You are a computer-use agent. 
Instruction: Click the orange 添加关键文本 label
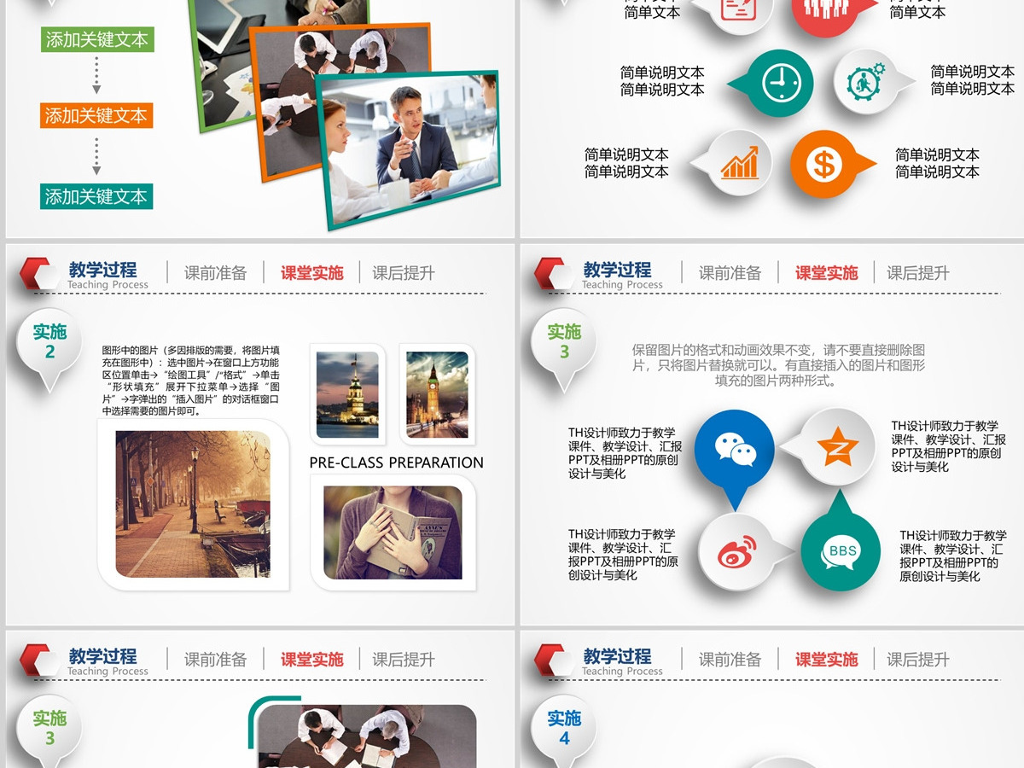click(96, 115)
